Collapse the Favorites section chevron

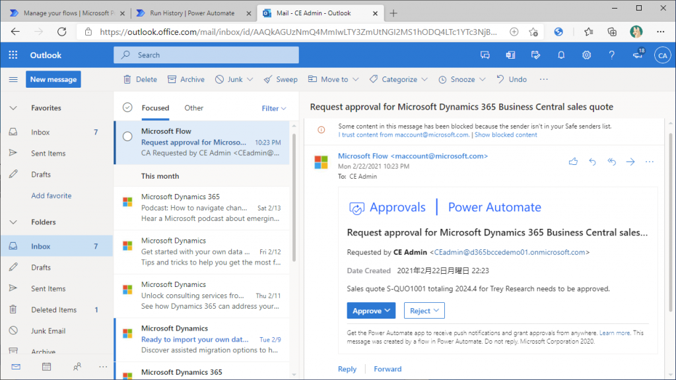click(13, 108)
